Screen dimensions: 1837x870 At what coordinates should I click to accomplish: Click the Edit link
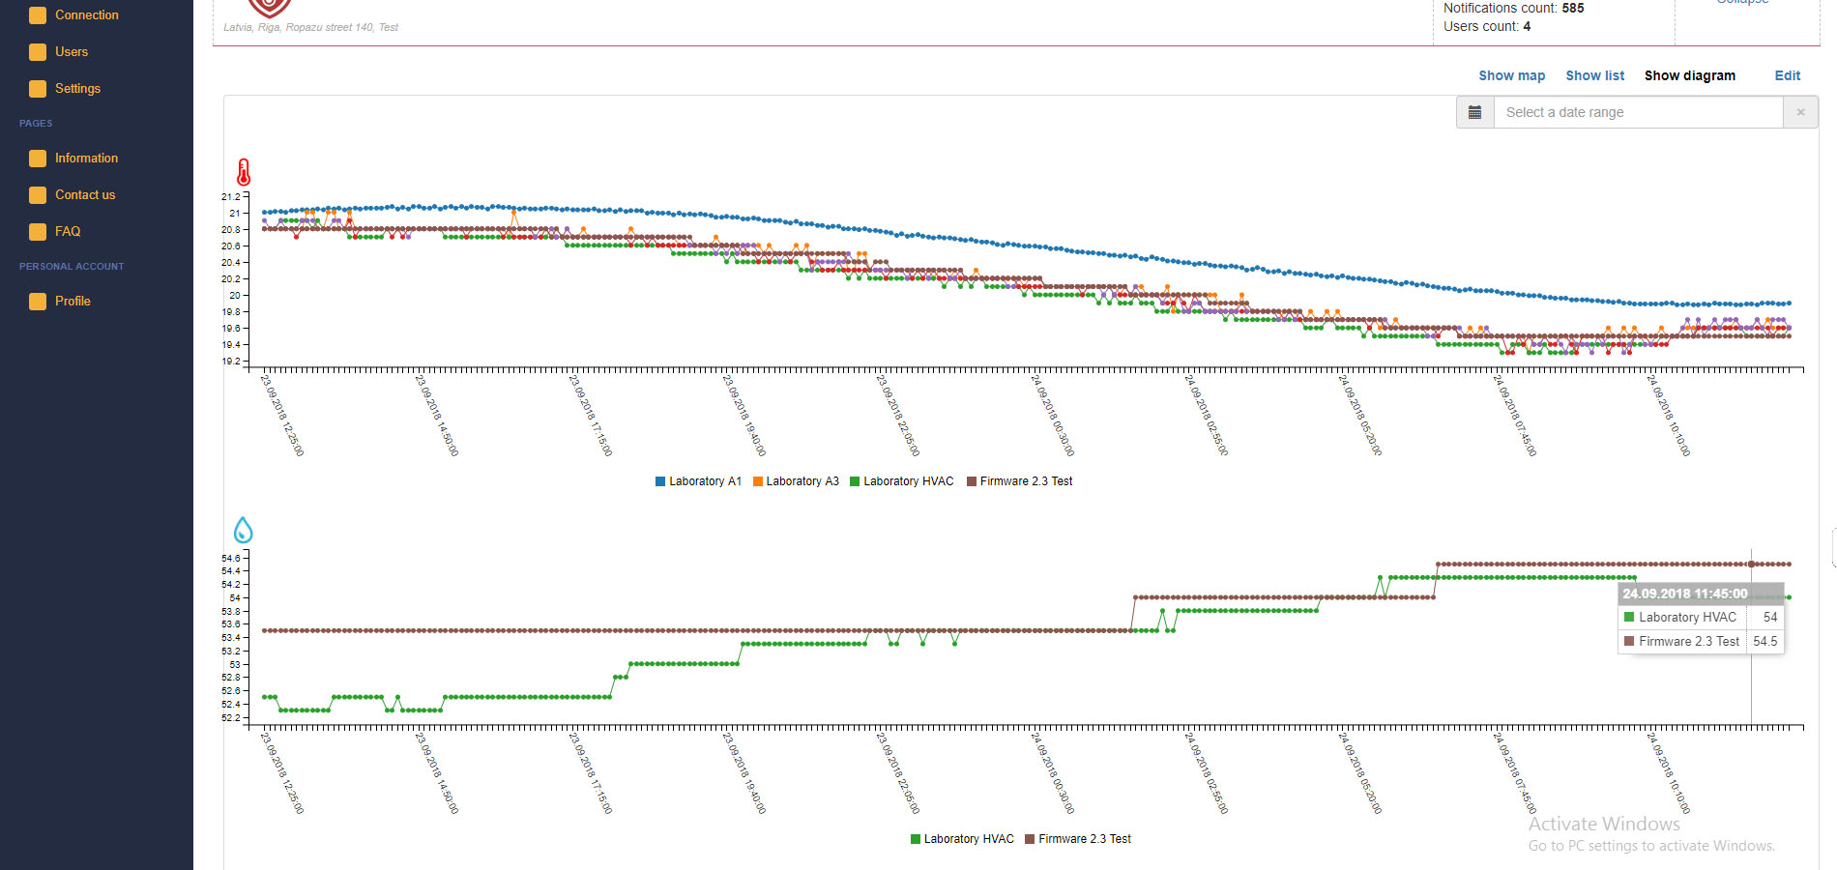[x=1786, y=75]
